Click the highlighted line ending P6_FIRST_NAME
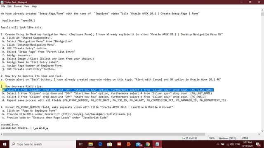This screenshot has width=264, height=148. [108, 90]
